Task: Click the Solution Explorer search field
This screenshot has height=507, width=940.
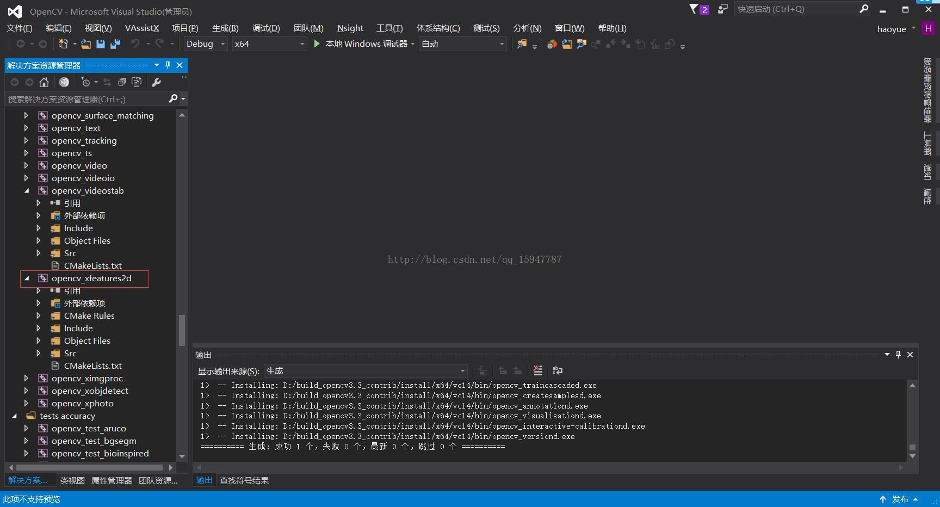Action: 87,99
